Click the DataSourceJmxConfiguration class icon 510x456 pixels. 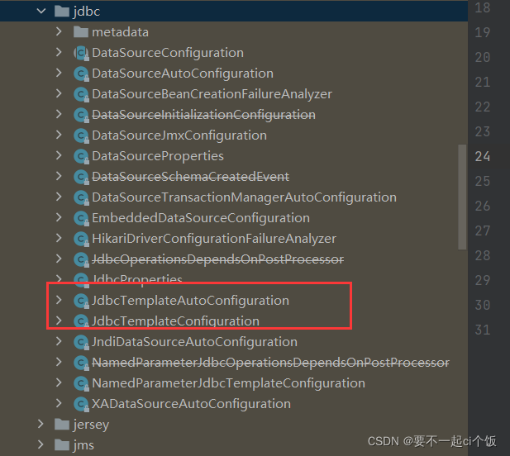tap(81, 135)
